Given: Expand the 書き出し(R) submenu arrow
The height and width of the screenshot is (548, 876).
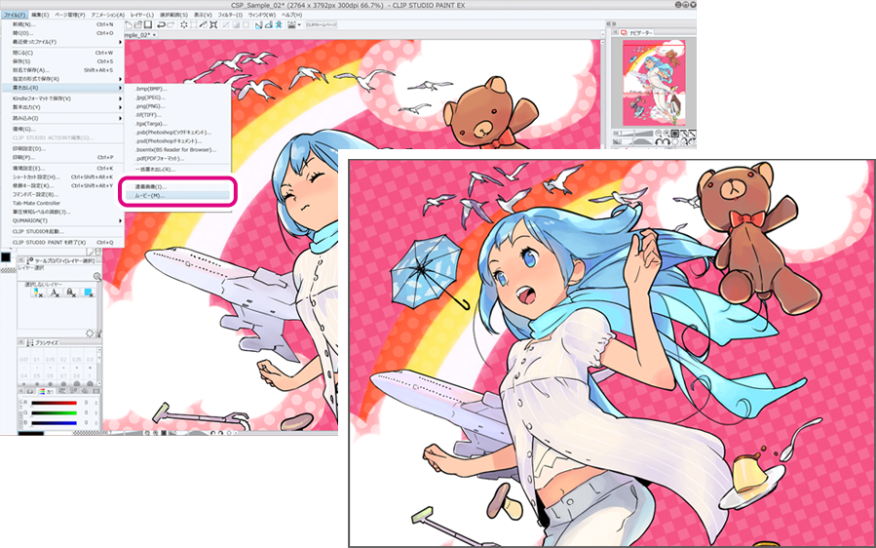Looking at the screenshot, I should coord(121,88).
